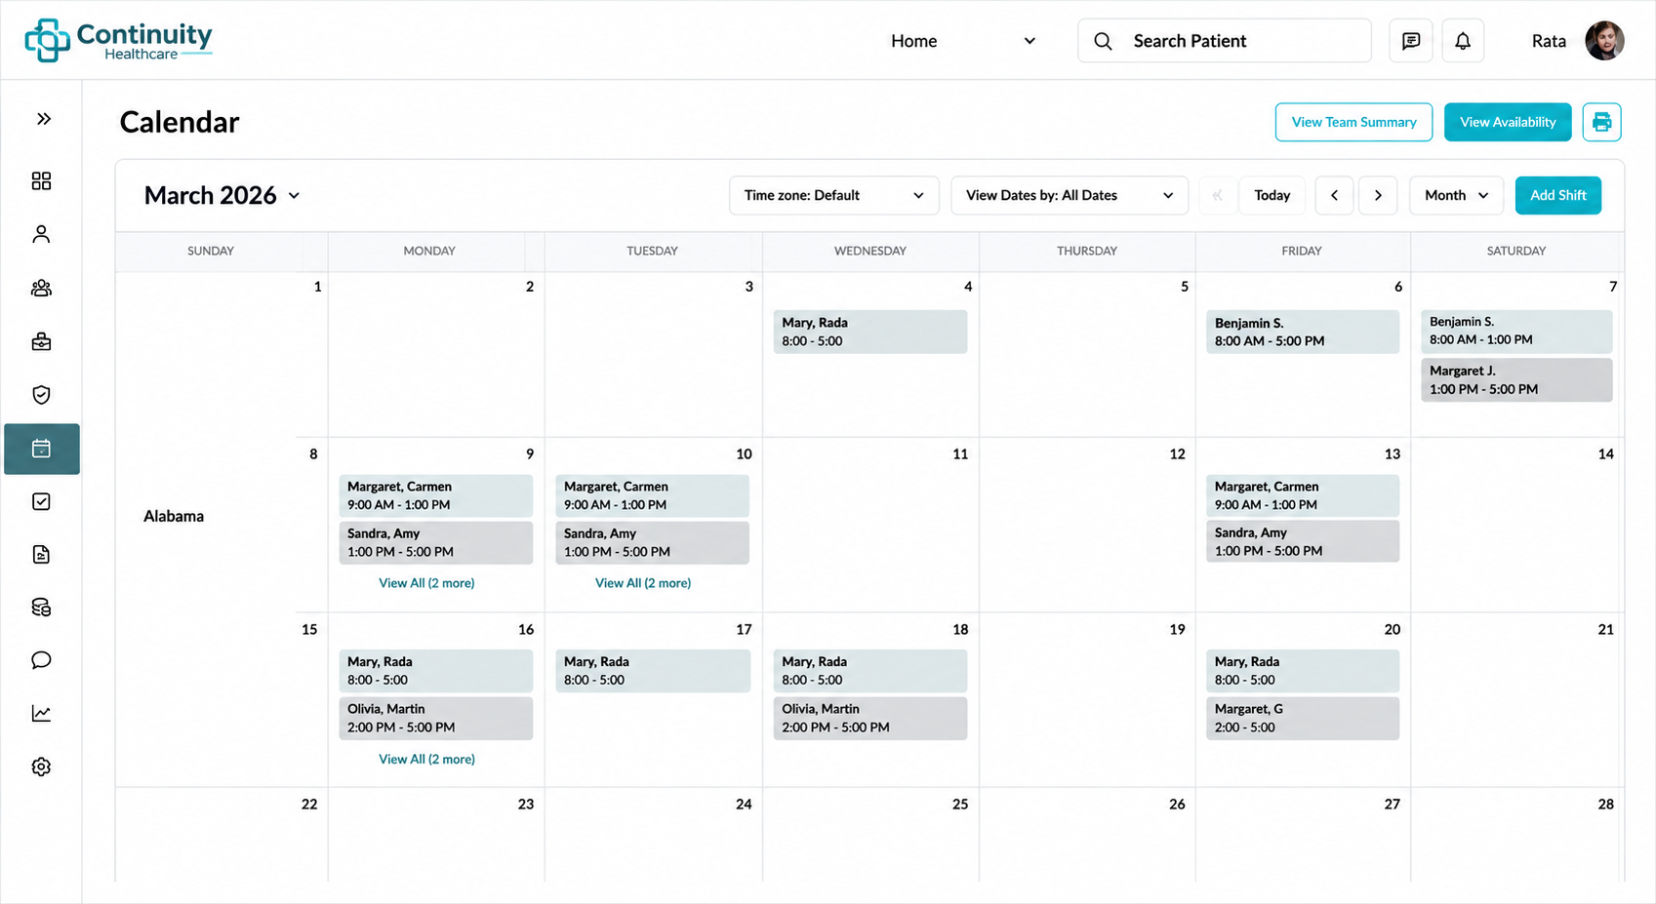1656x904 pixels.
Task: Click the Rata username text
Action: [1549, 41]
